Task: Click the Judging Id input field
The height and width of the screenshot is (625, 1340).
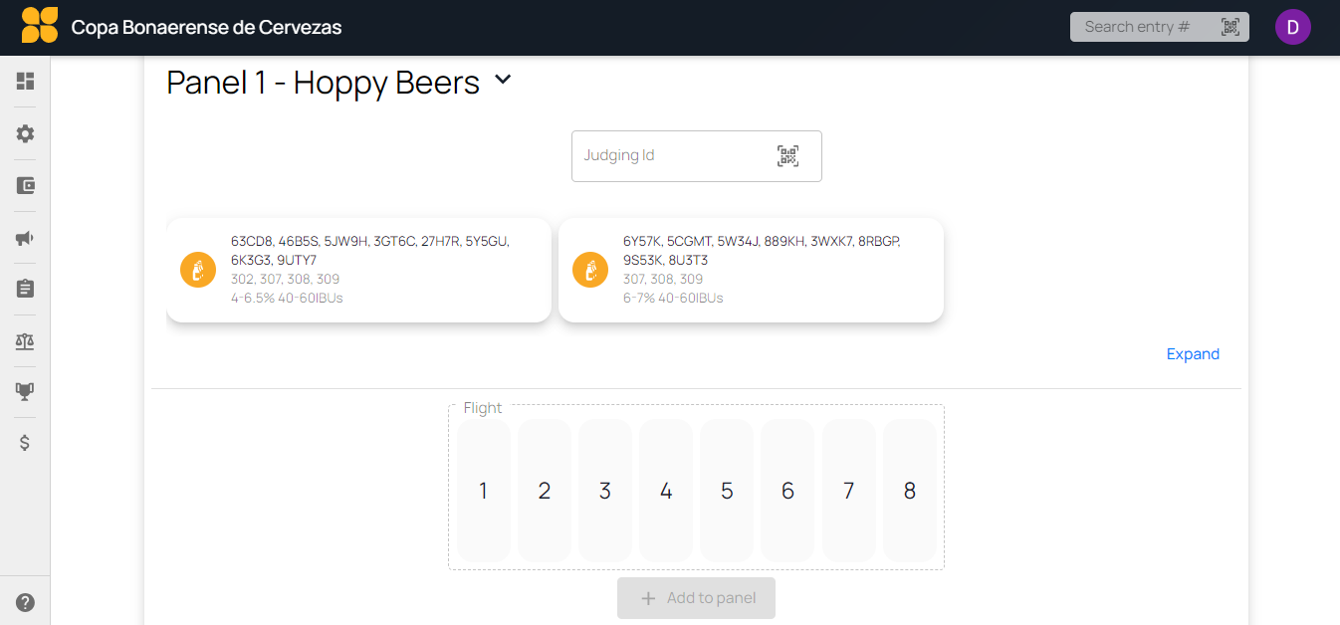Action: (667, 155)
